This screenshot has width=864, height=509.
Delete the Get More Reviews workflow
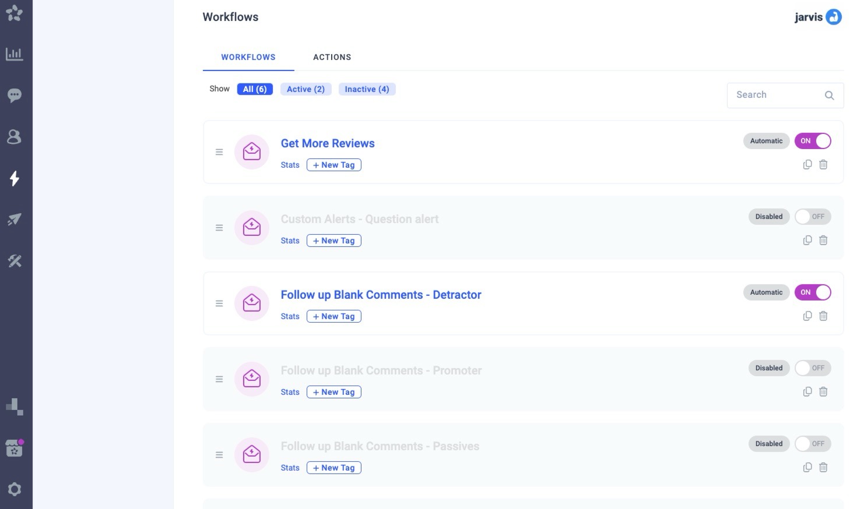[823, 164]
